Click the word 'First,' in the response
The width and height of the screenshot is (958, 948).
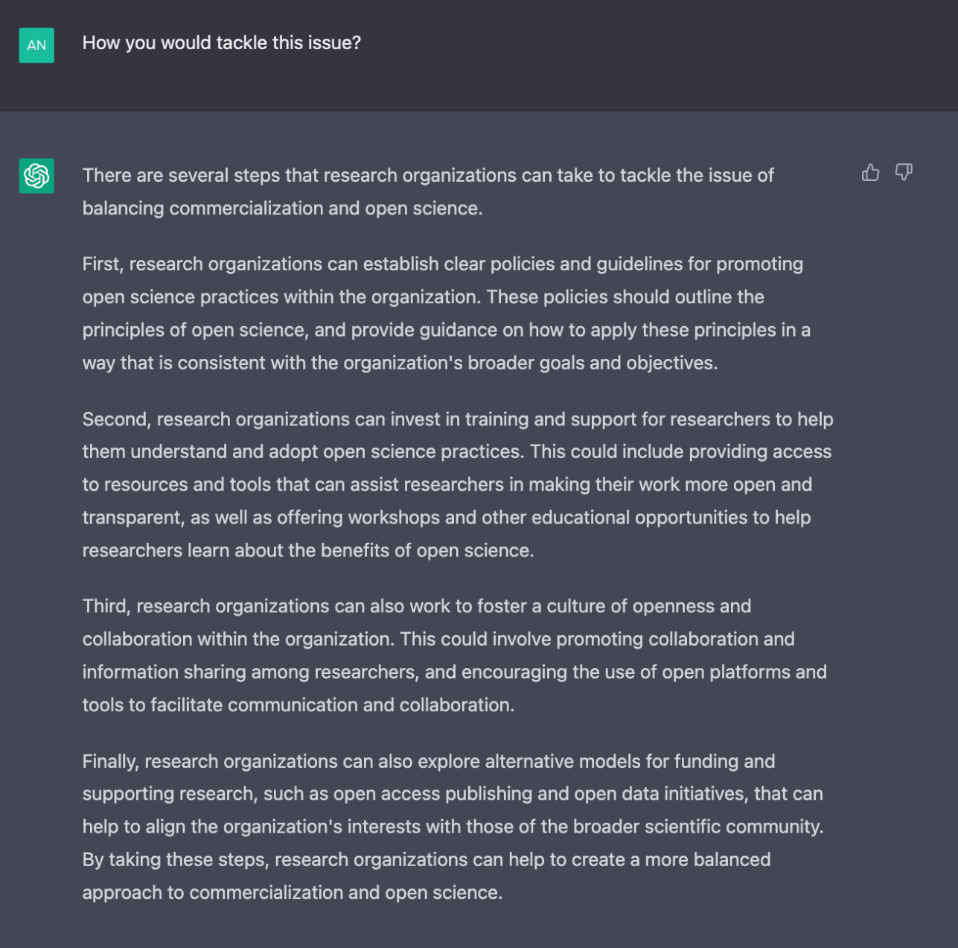[x=103, y=264]
